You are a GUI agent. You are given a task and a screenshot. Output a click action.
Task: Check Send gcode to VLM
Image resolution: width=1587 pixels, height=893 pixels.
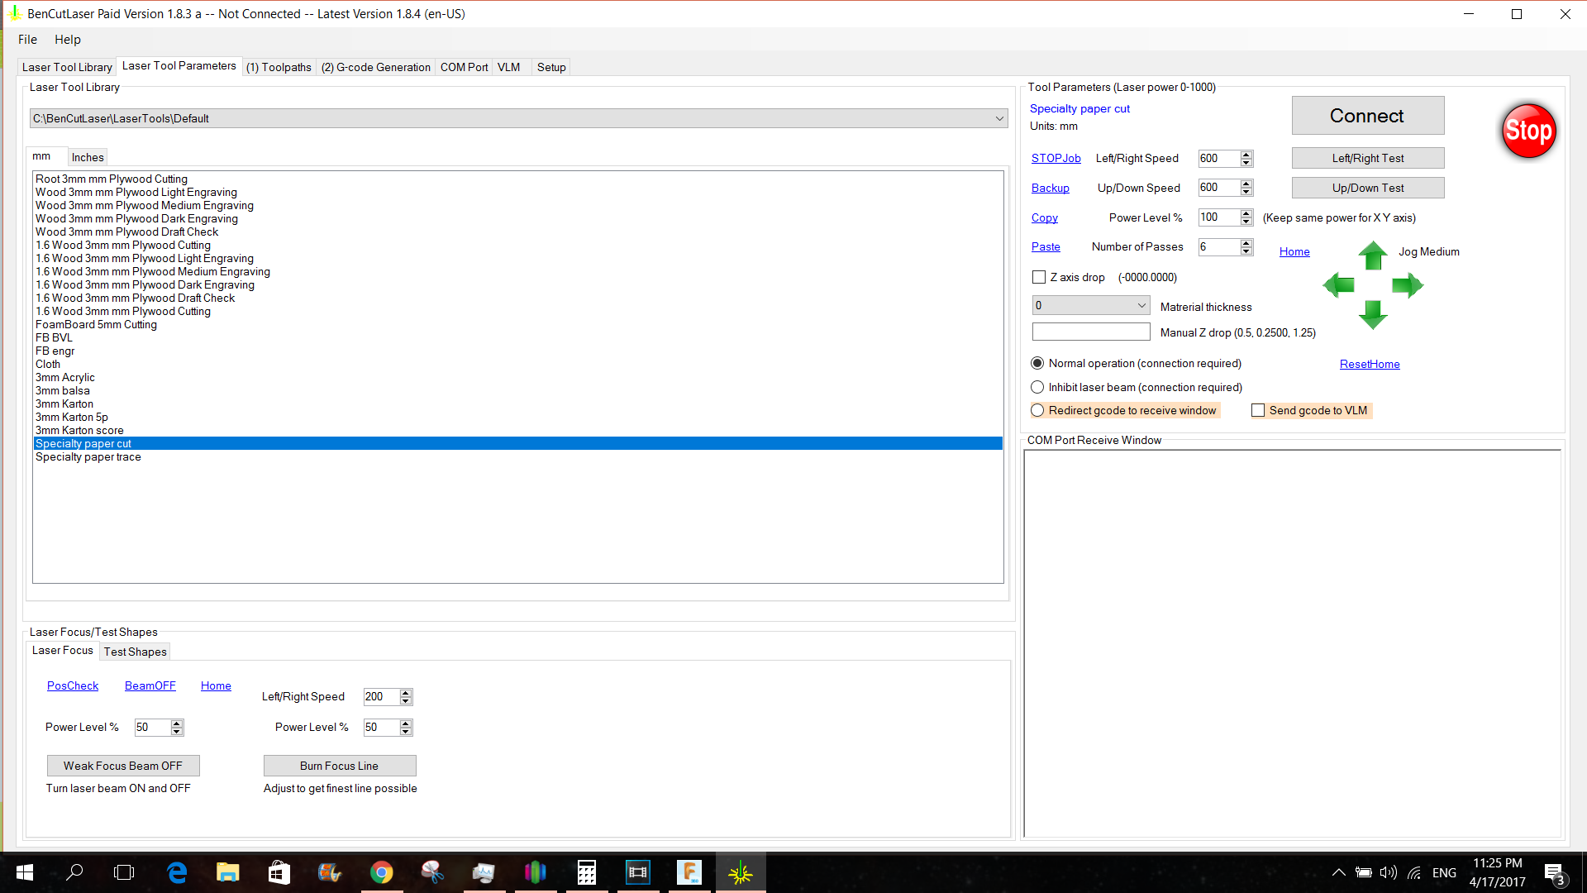(1257, 410)
